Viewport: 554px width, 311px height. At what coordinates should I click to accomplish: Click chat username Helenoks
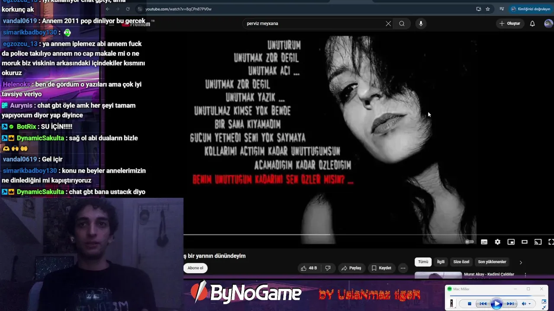tap(17, 84)
